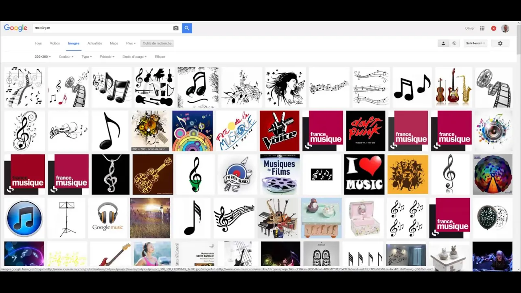Open the Google apps grid

coord(482,28)
